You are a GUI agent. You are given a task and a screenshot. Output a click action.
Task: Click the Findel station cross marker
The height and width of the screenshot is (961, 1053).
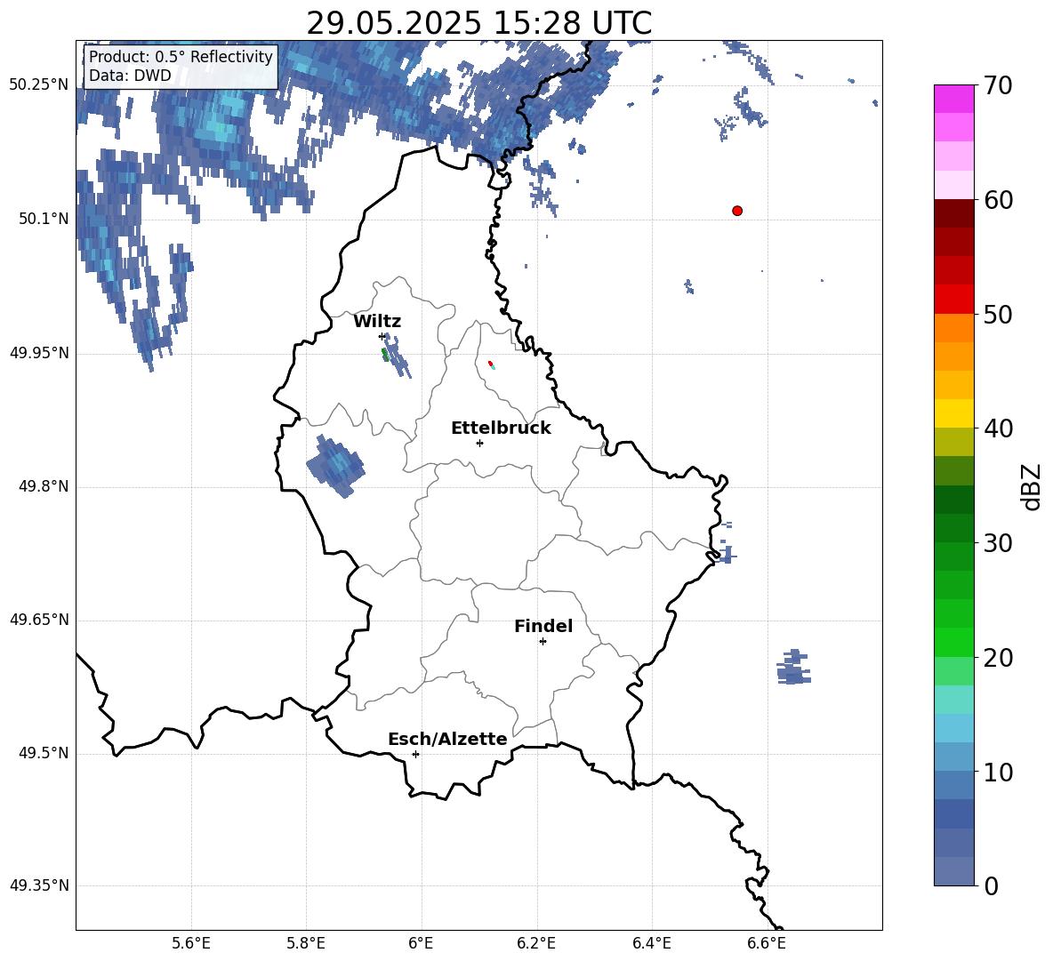pyautogui.click(x=543, y=642)
